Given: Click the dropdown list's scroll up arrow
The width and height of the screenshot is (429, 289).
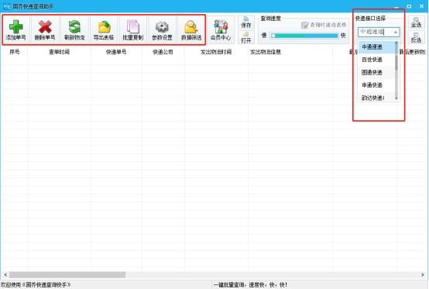Looking at the screenshot, I should click(396, 43).
